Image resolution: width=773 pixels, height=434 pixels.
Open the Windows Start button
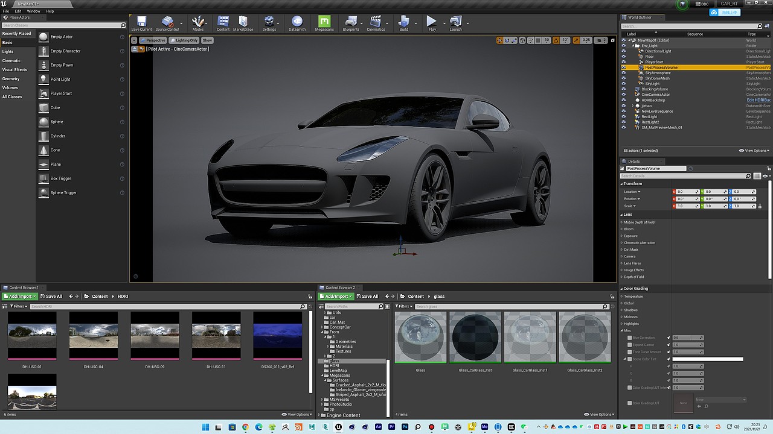click(205, 427)
